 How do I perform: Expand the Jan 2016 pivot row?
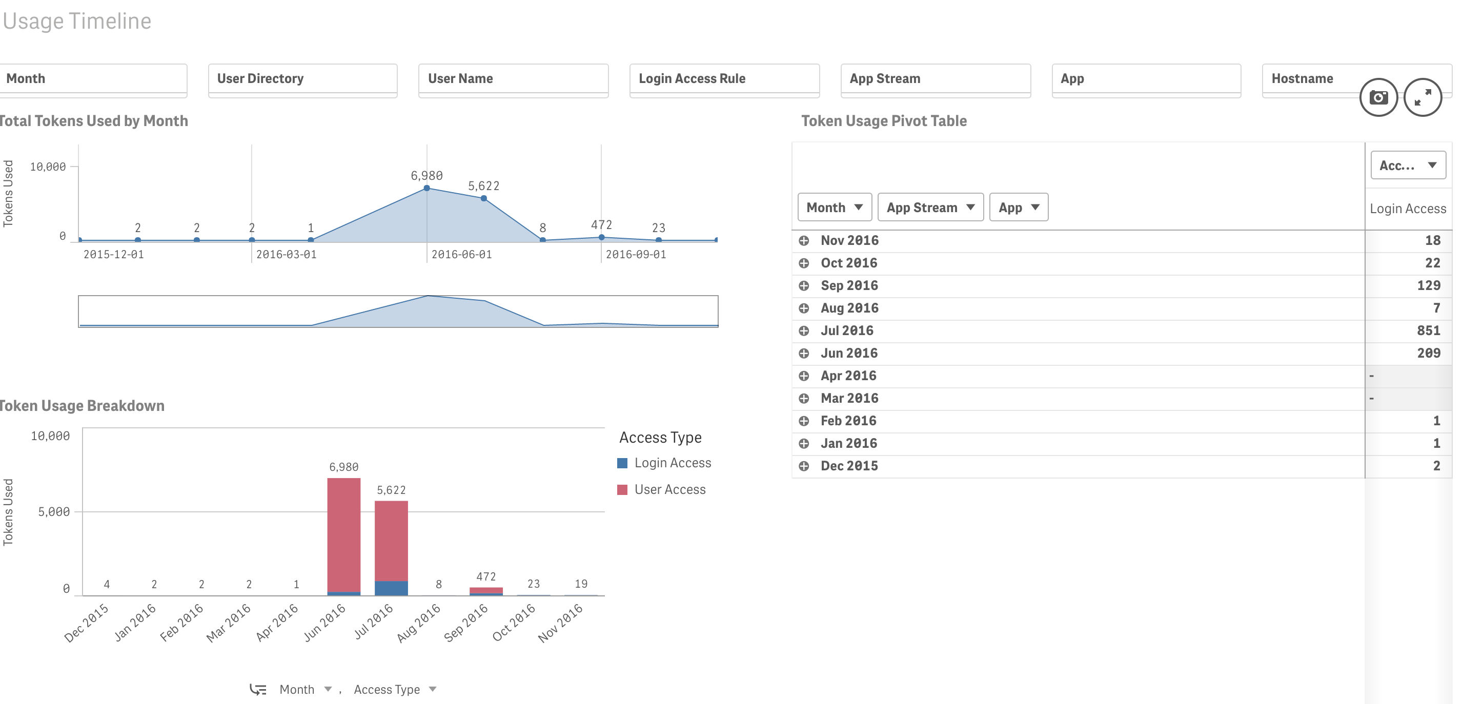(804, 443)
